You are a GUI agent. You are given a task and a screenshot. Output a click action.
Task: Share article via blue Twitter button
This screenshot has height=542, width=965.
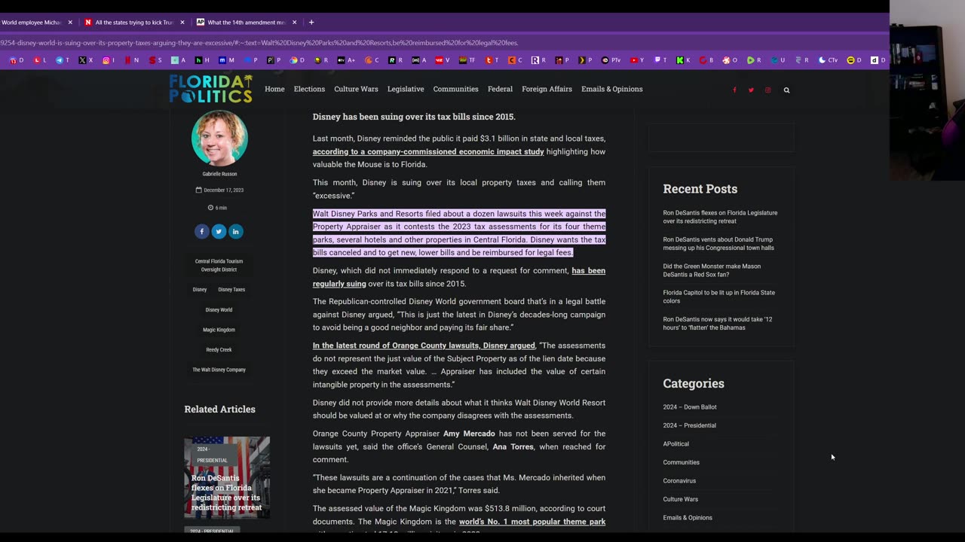[x=219, y=231]
